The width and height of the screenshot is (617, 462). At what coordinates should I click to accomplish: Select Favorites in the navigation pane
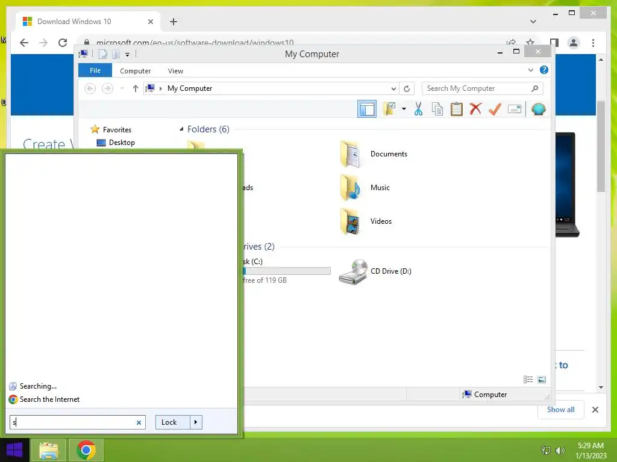pyautogui.click(x=117, y=130)
